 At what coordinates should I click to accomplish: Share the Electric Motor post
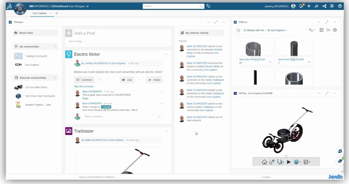pyautogui.click(x=154, y=80)
